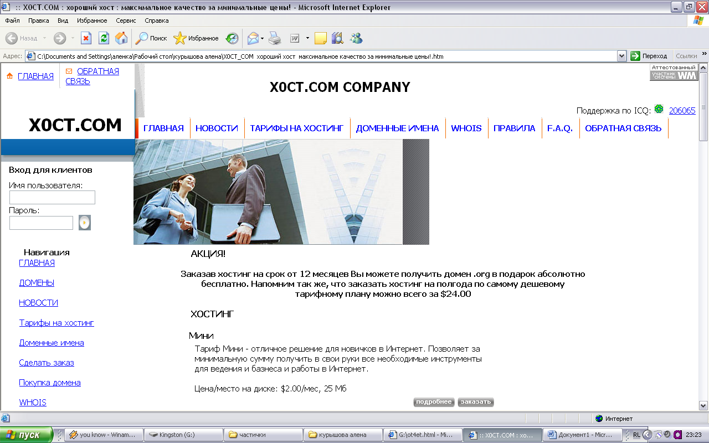Click Покупка домена link in sidebar
Screen dimensions: 709x443
[50, 383]
